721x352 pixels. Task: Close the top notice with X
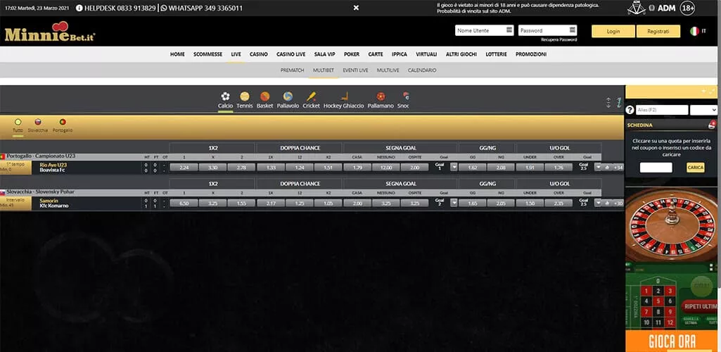356,8
